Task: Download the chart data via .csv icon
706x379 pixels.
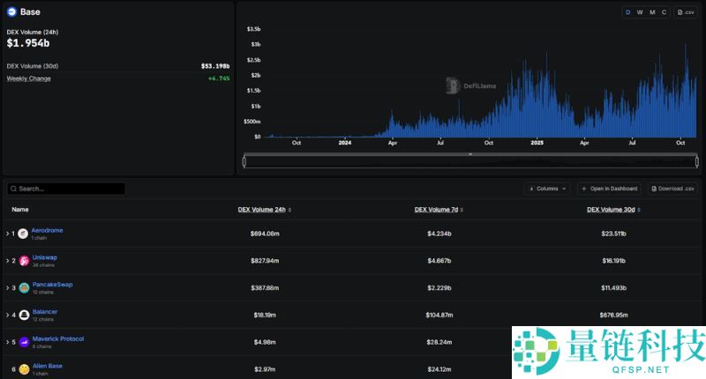Action: [x=686, y=12]
